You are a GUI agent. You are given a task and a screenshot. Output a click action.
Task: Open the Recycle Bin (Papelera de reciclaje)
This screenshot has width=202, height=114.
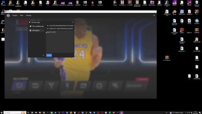click(197, 3)
